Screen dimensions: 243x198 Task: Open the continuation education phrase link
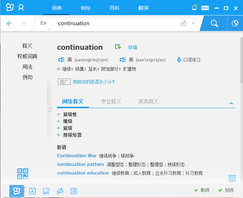click(83, 173)
